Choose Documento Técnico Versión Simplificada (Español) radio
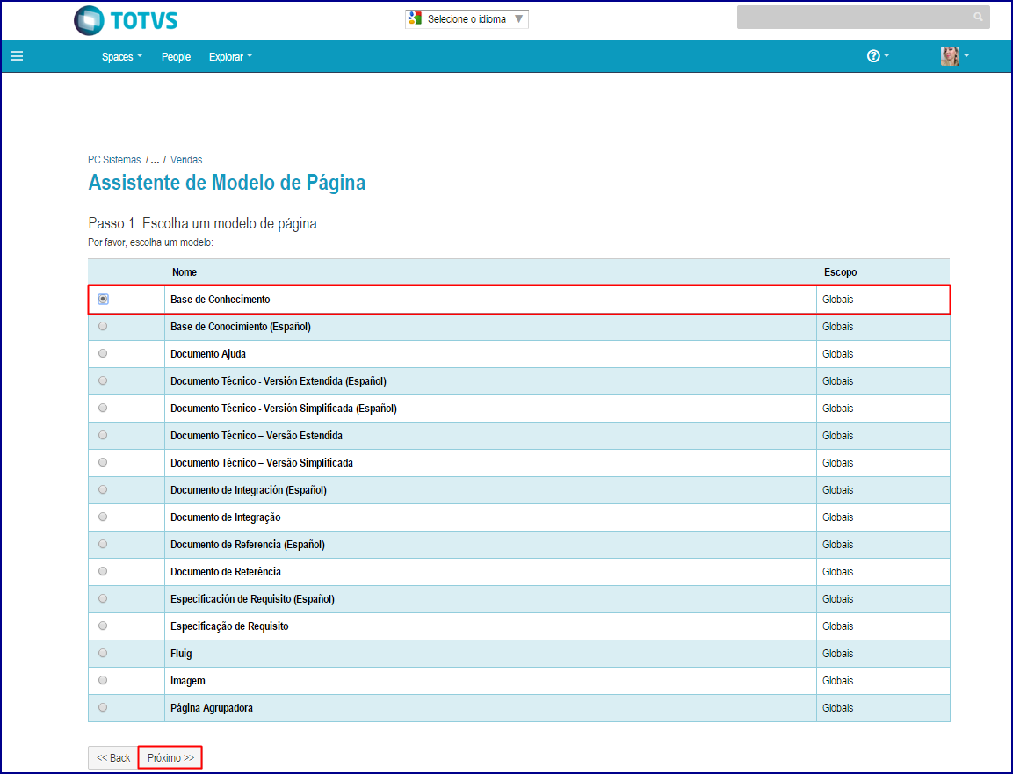Screen dimensions: 1013x774 103,408
